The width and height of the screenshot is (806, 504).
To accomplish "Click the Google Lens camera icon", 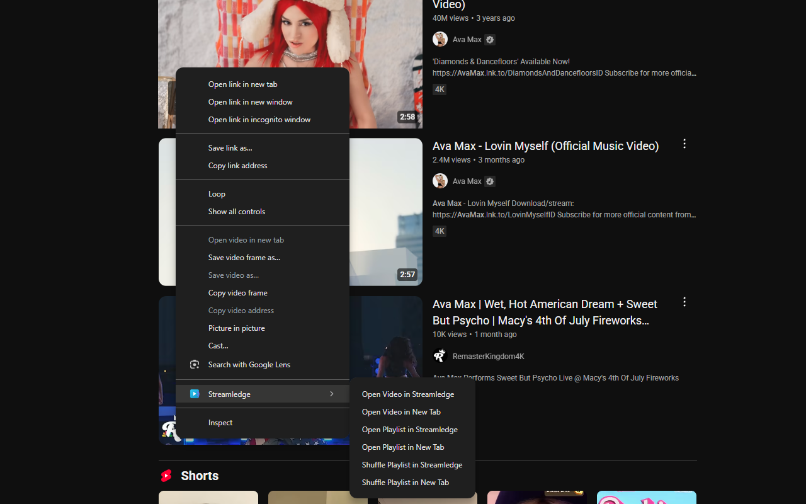I will (195, 365).
